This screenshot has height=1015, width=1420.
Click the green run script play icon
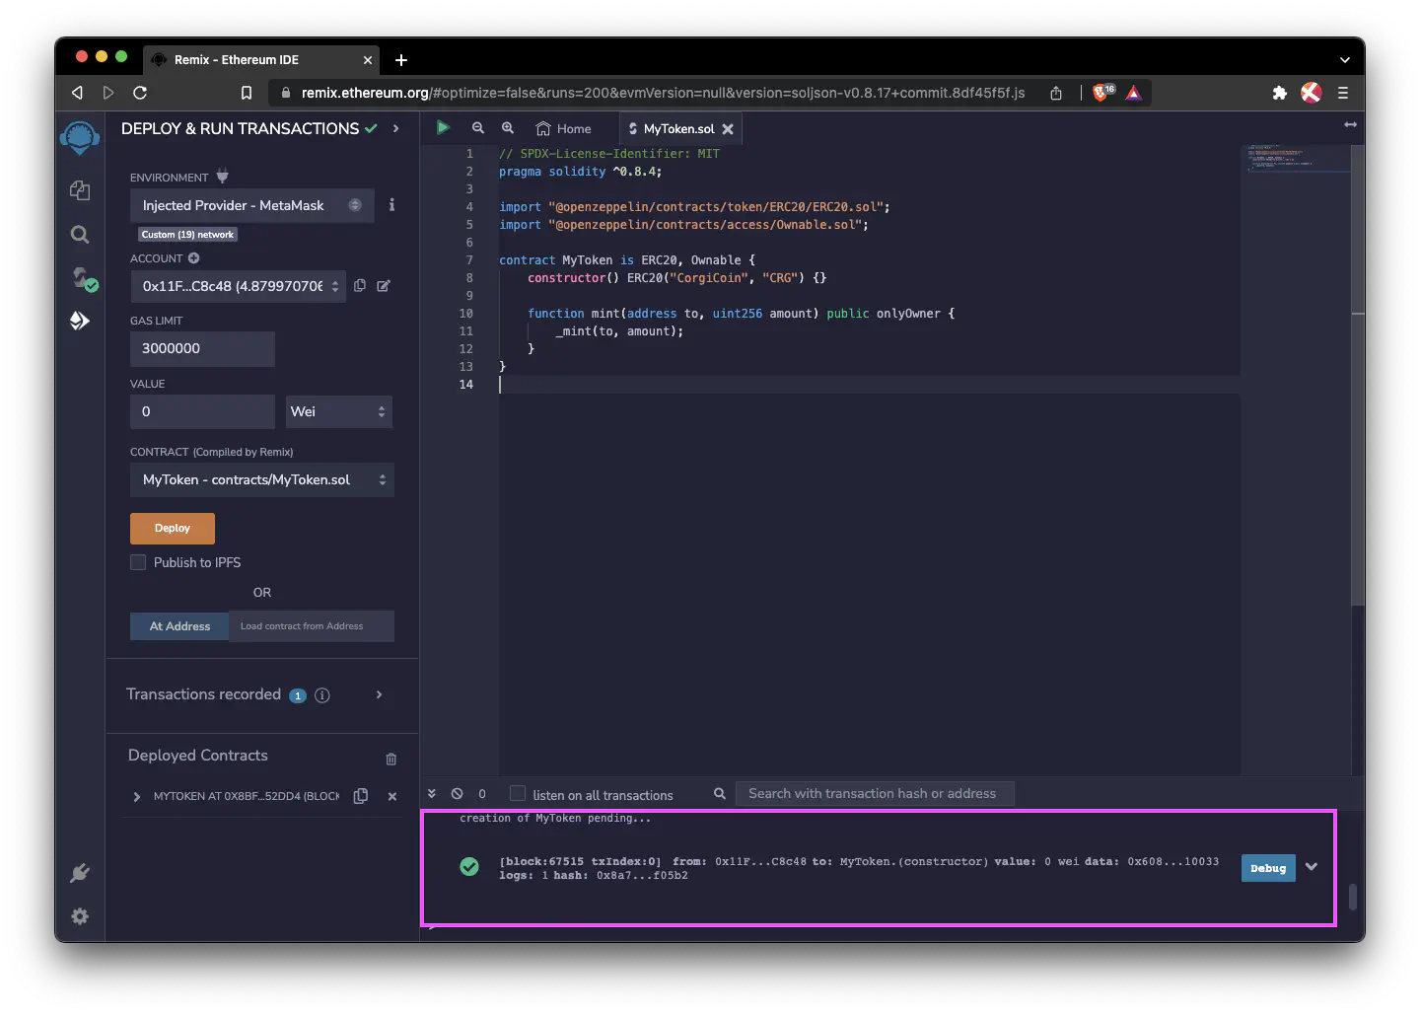click(443, 127)
